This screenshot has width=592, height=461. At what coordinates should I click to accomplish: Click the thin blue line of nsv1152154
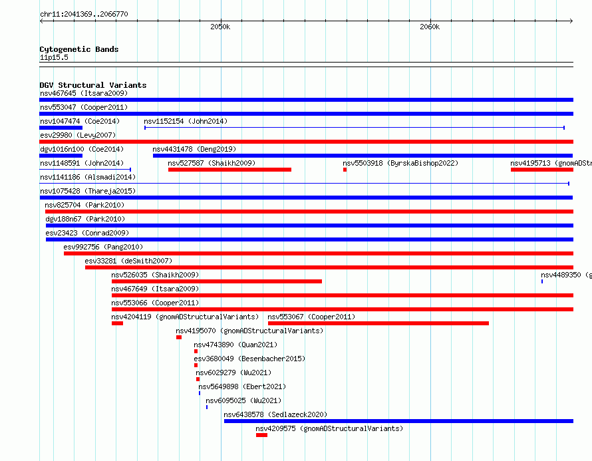pos(355,128)
